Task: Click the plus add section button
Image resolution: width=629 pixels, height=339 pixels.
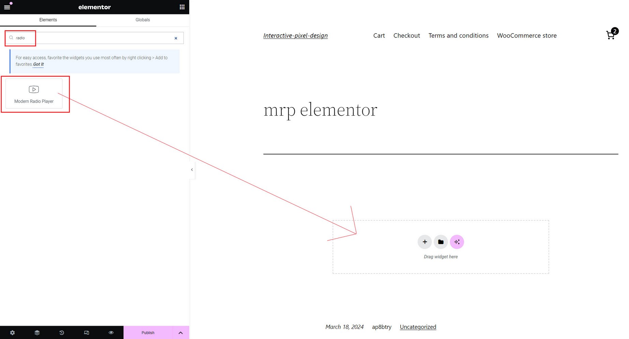Action: pyautogui.click(x=424, y=242)
